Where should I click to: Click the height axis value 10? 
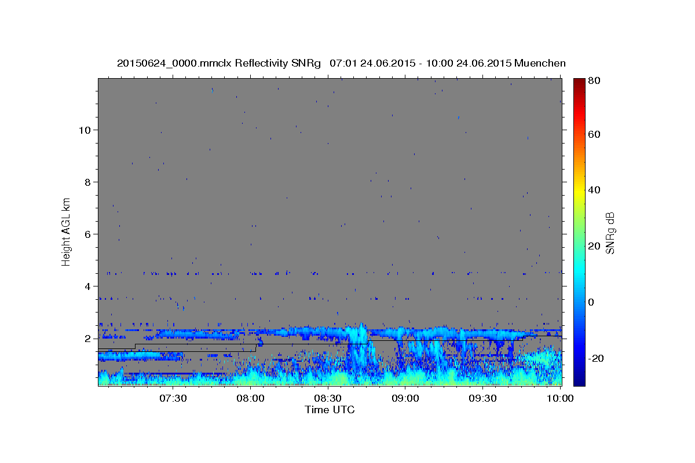[x=84, y=130]
